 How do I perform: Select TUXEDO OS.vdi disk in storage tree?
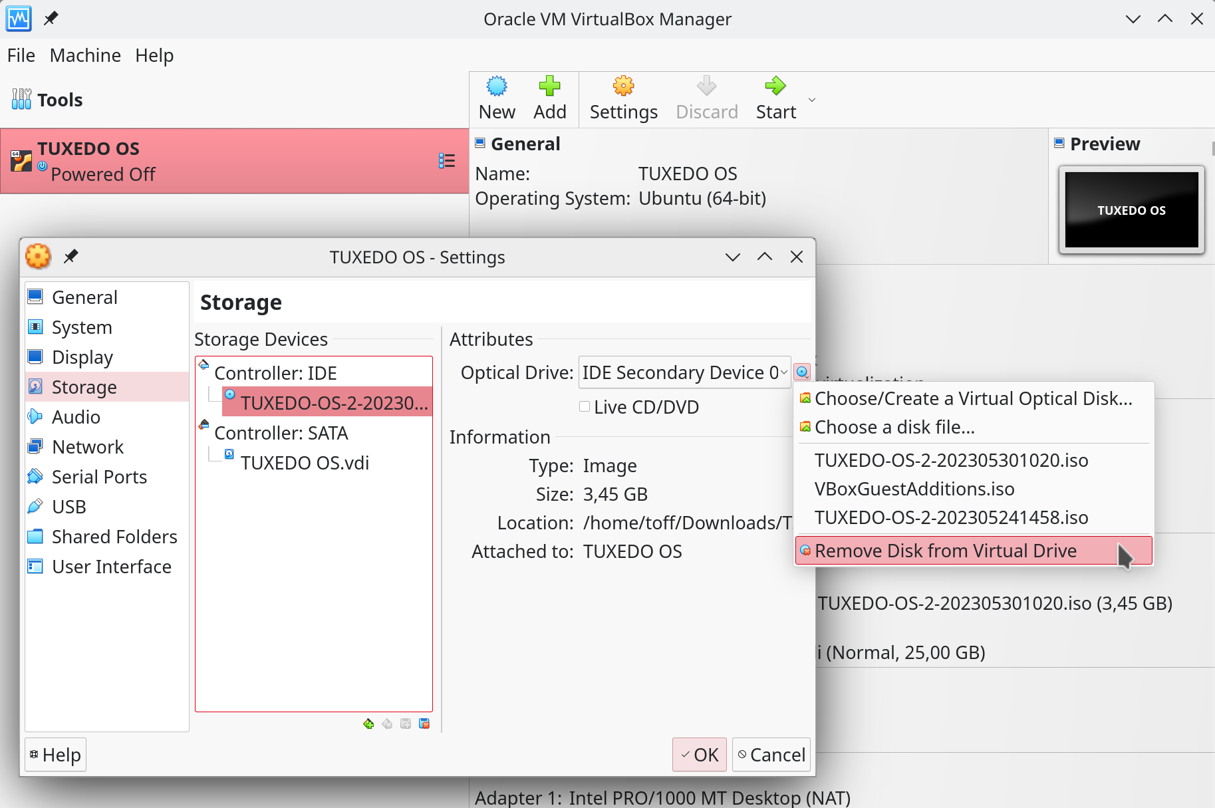tap(304, 463)
